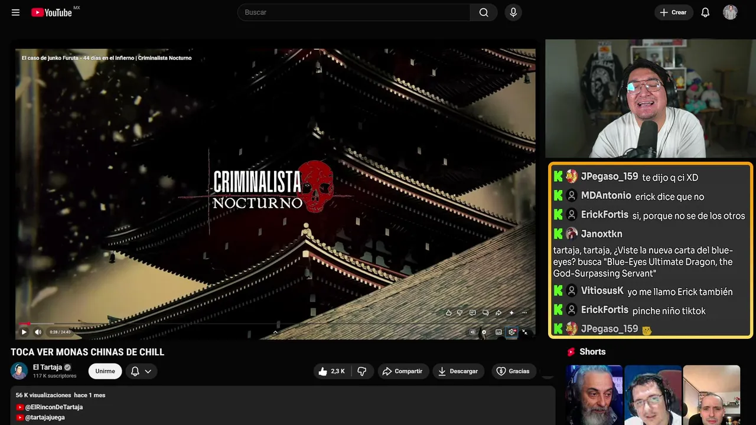Click MDAntonio's chat message
Screen dimensions: 756x425
[x=670, y=197]
